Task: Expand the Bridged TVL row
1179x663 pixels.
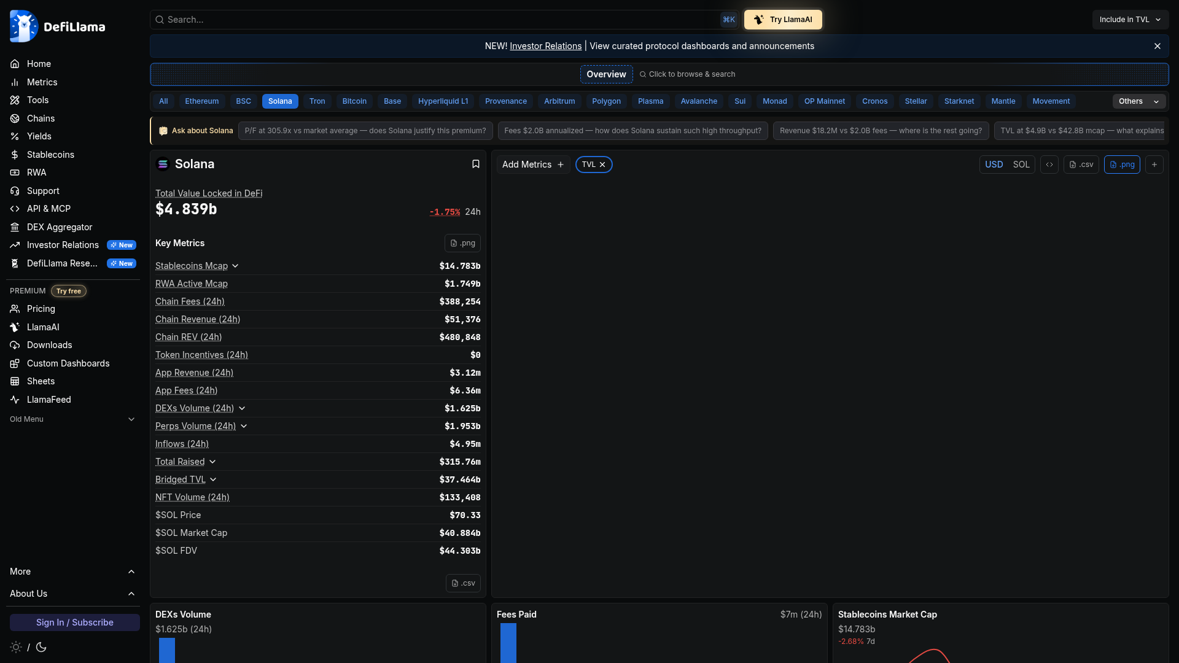Action: click(x=213, y=479)
